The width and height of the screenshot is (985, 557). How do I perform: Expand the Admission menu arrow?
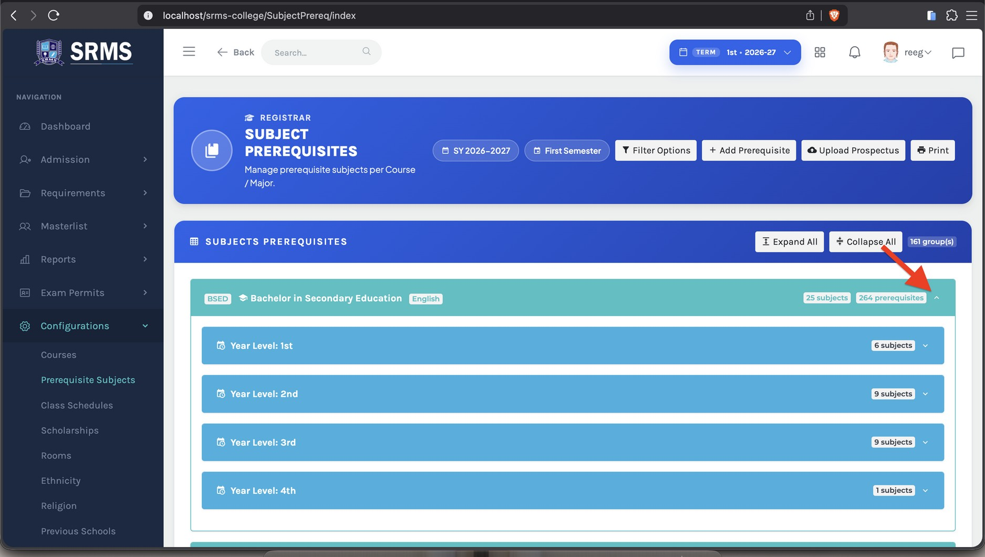pos(145,160)
